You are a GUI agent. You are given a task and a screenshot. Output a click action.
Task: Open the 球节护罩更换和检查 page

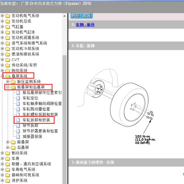point(40,131)
